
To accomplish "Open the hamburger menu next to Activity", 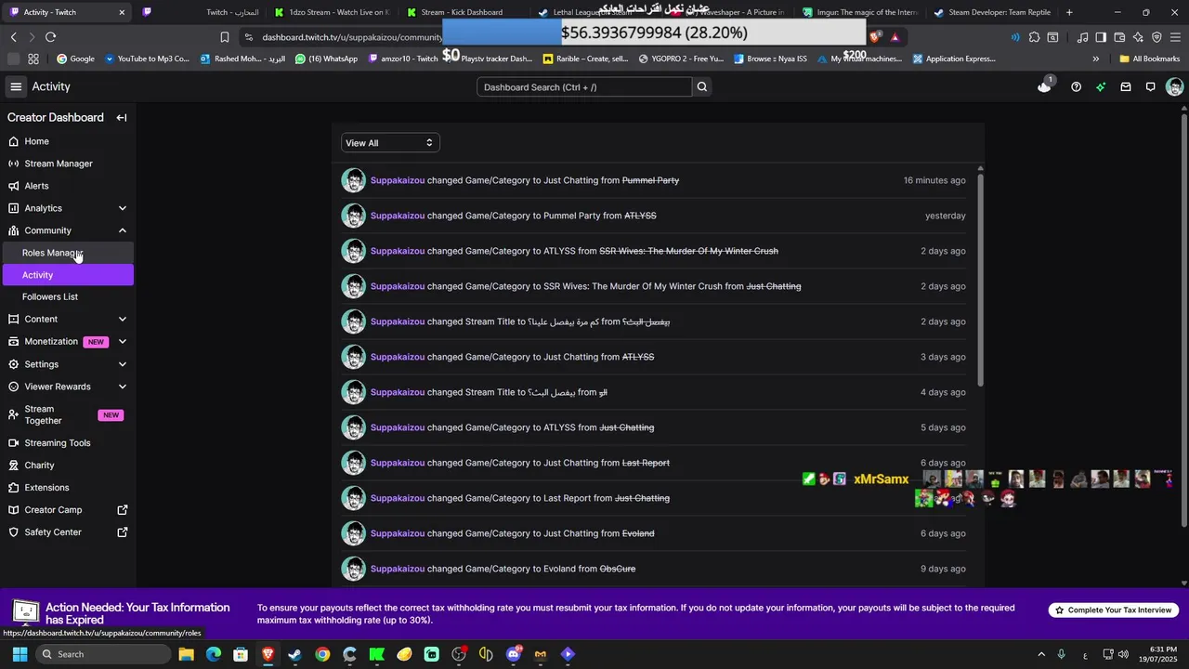I will (16, 86).
